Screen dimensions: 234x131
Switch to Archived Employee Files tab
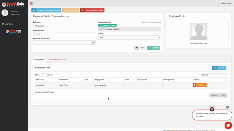coord(57,59)
